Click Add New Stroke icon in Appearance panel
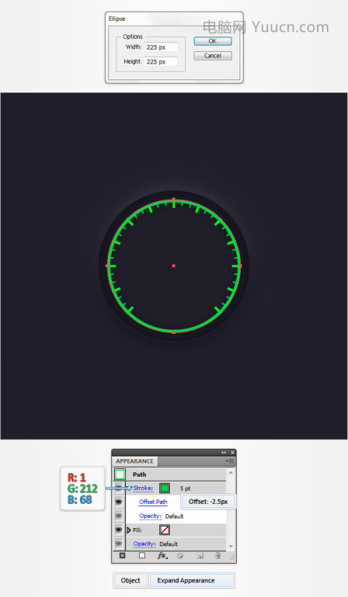Viewport: 348px width, 597px height. coord(122,555)
